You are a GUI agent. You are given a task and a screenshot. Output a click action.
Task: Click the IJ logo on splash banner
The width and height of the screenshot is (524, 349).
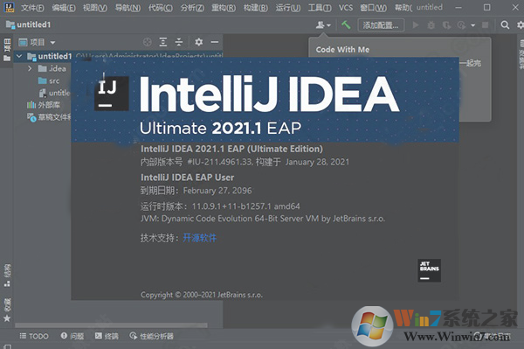(112, 94)
